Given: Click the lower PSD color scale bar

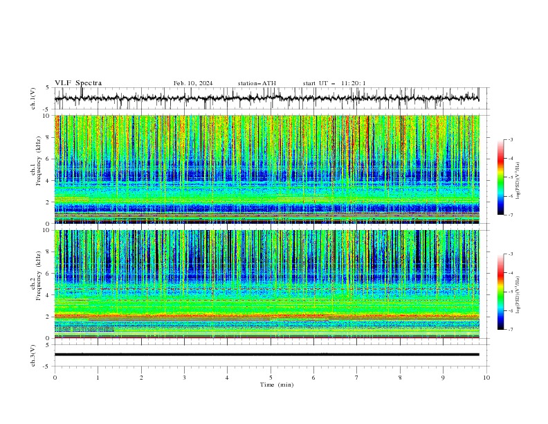Looking at the screenshot, I should [x=501, y=292].
